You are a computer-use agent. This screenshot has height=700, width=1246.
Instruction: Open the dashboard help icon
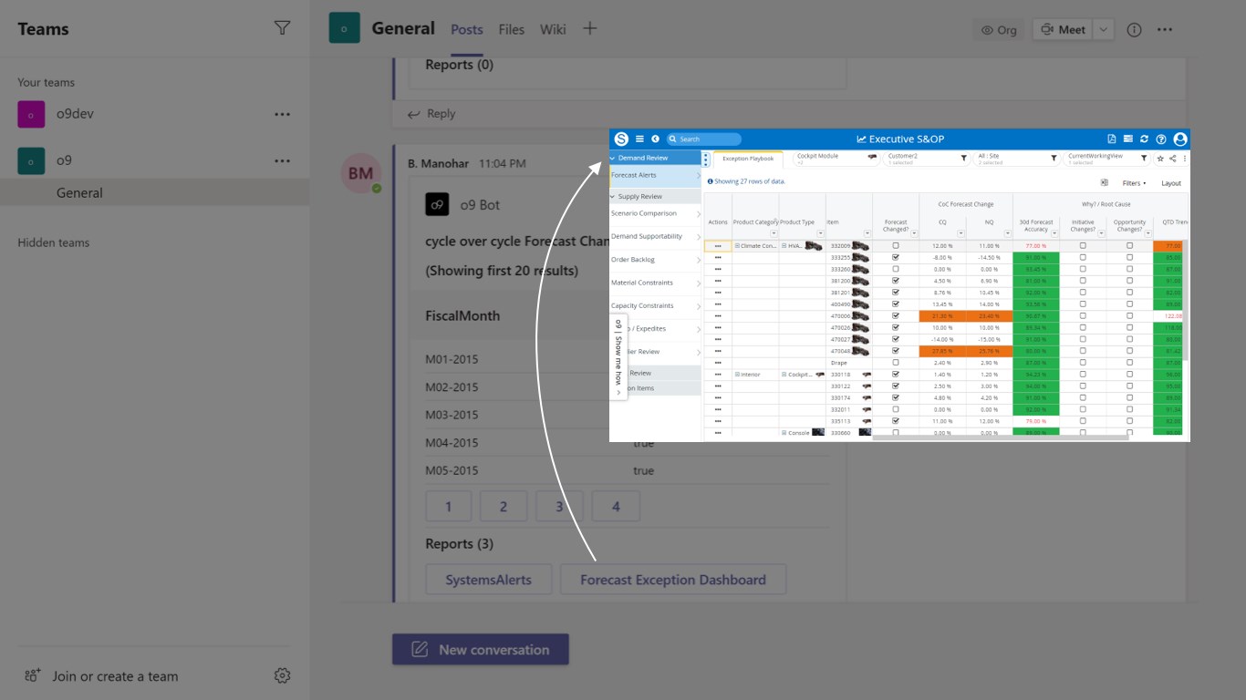pyautogui.click(x=1161, y=139)
